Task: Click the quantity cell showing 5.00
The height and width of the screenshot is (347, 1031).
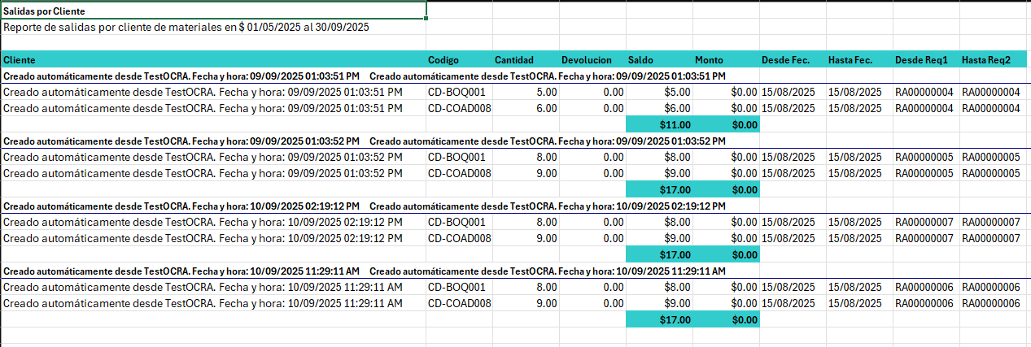Action: (x=526, y=92)
